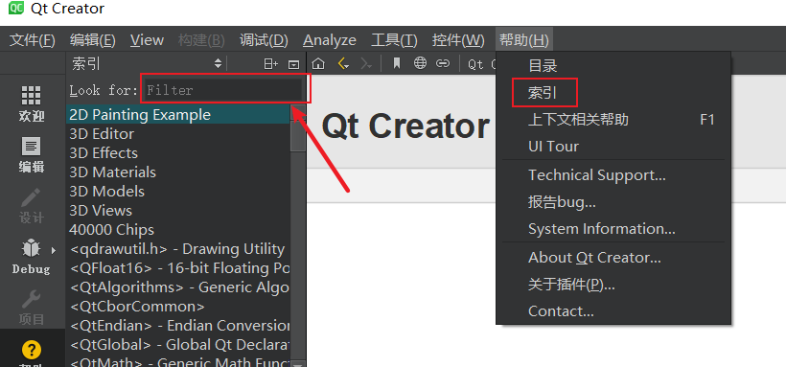Open the Welcome (欢迎) mode

tap(31, 103)
